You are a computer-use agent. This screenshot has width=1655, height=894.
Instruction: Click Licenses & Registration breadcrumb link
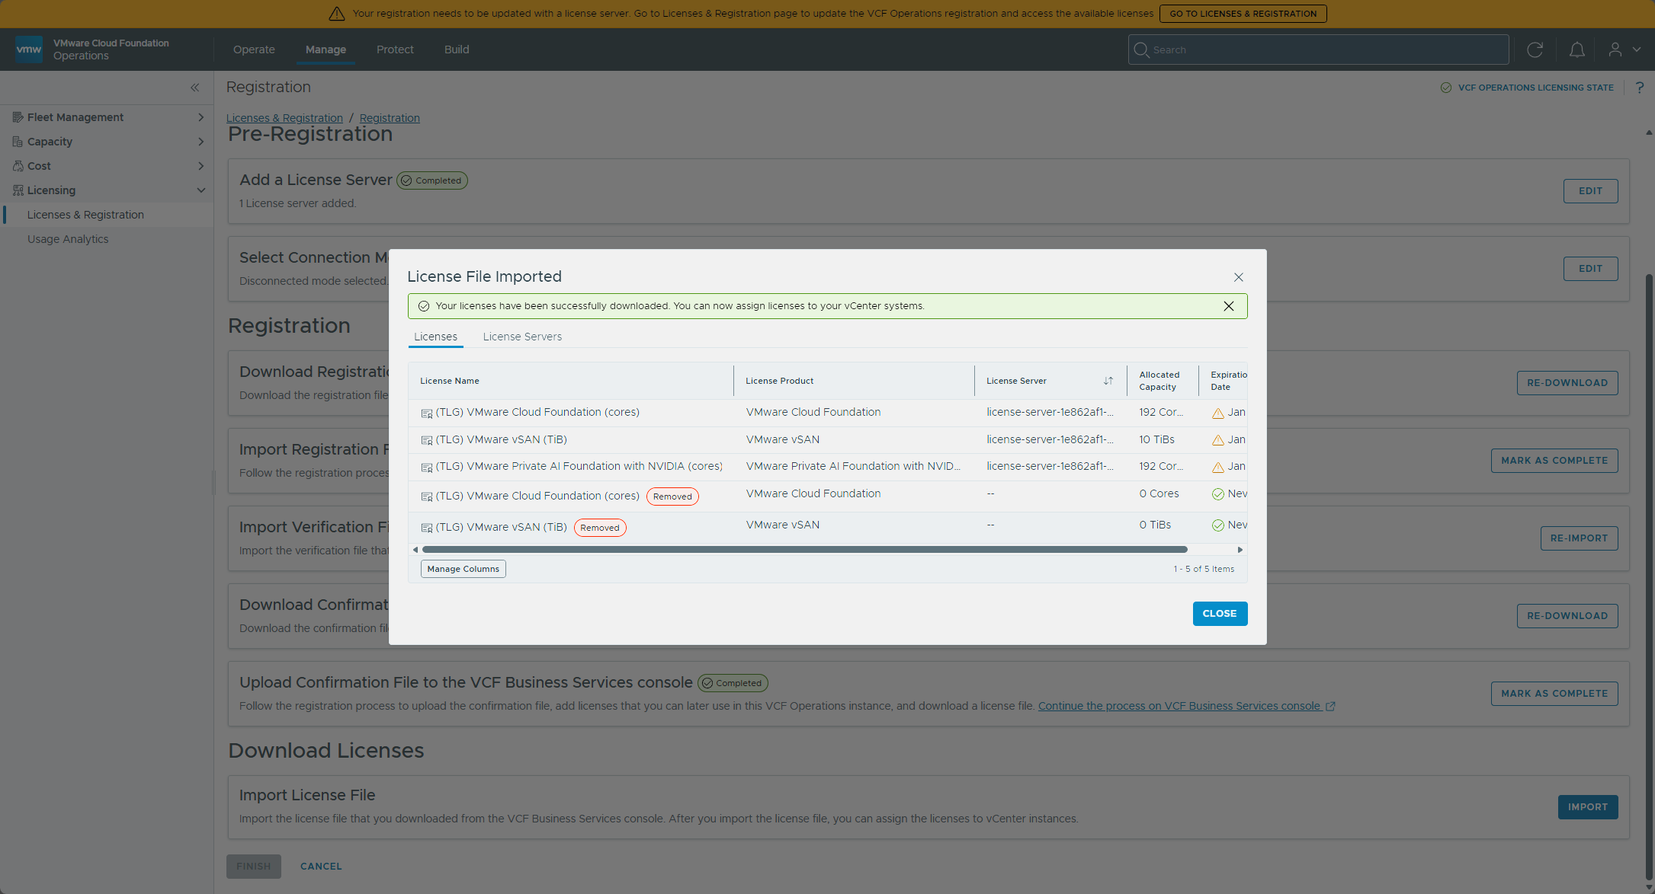[284, 118]
